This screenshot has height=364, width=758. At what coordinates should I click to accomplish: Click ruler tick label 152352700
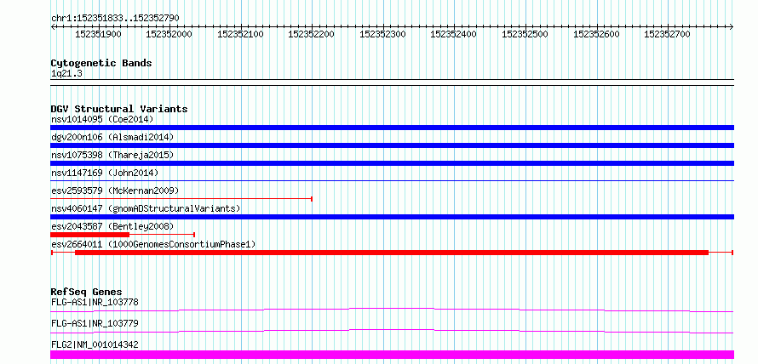coord(667,35)
